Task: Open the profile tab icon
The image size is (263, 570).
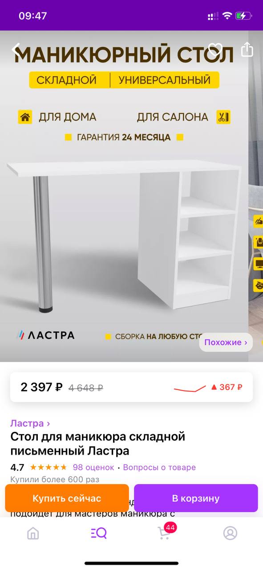Action: [230, 533]
